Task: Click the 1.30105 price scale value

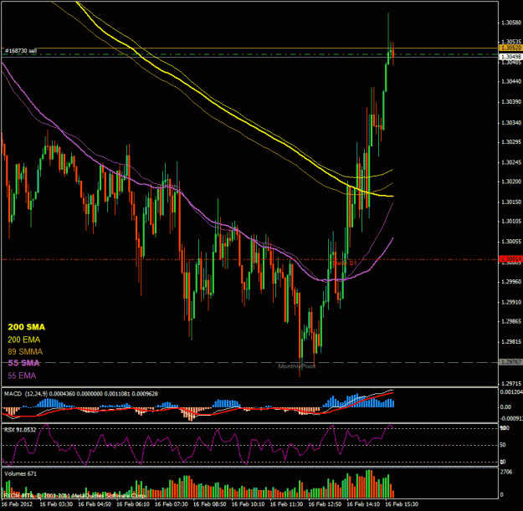Action: click(511, 222)
